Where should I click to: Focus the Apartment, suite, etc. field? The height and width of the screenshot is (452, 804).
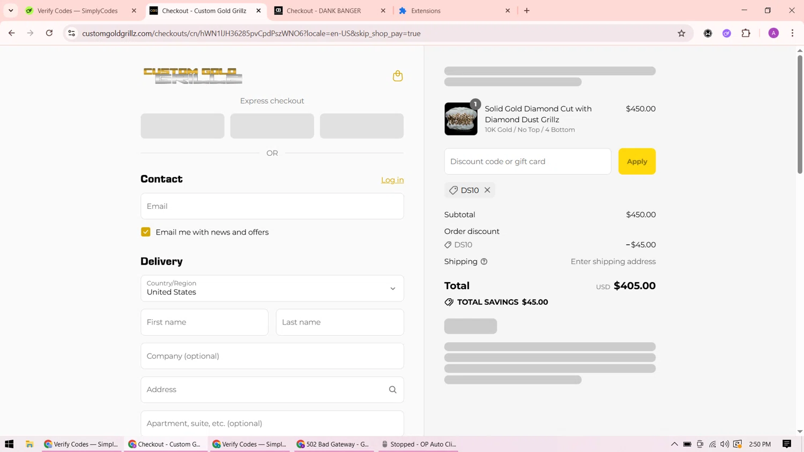272,423
